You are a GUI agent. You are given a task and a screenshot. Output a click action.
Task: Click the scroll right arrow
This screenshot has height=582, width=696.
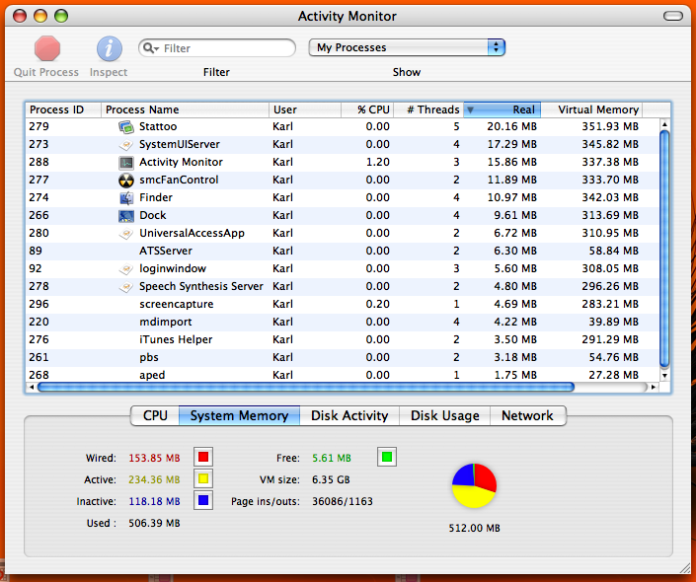tap(654, 388)
